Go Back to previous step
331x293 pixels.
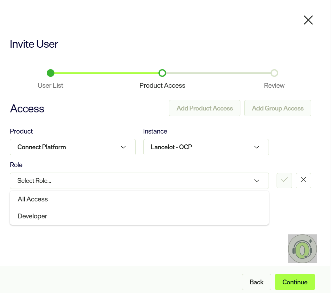coord(256,282)
